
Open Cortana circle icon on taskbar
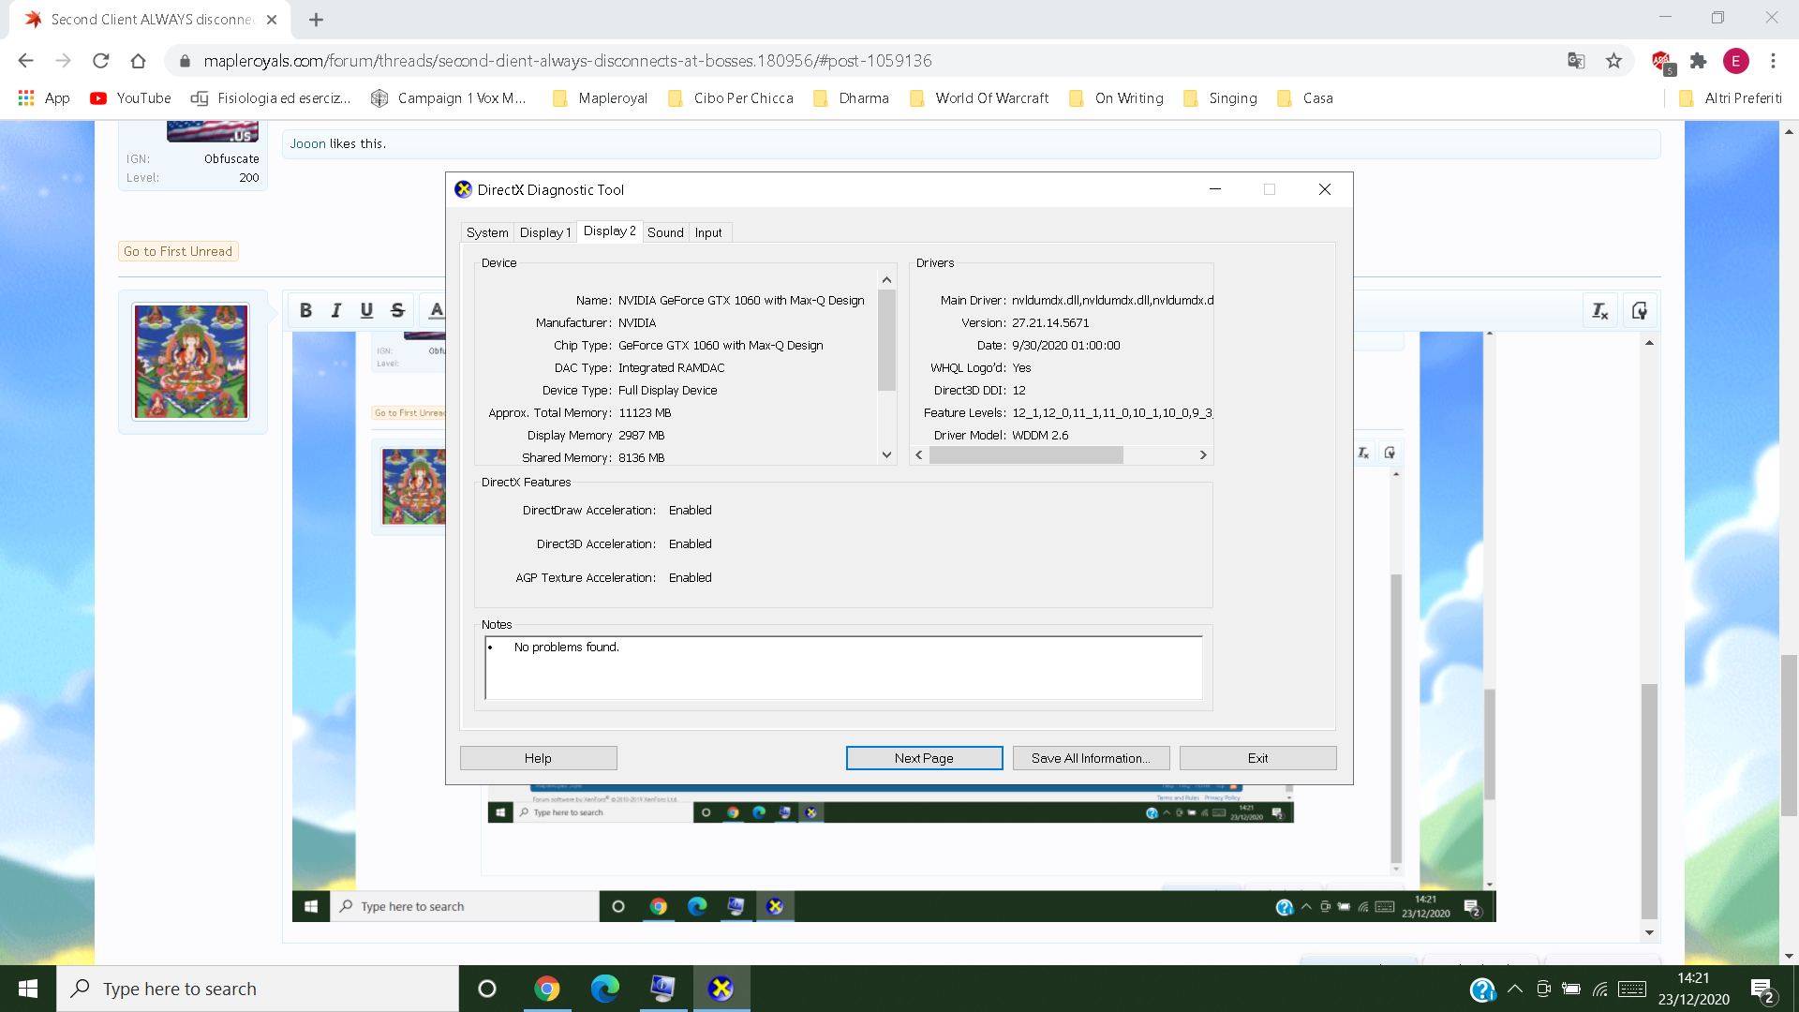pos(486,989)
